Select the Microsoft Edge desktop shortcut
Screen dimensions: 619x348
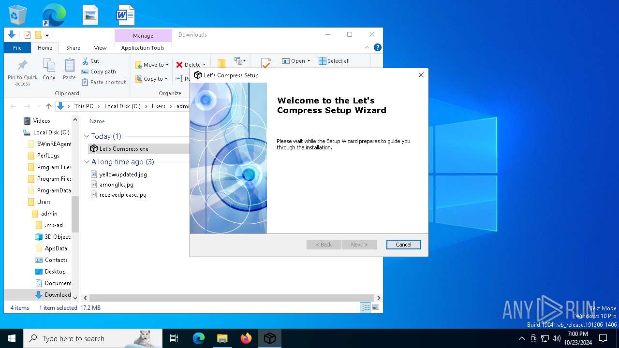point(54,15)
